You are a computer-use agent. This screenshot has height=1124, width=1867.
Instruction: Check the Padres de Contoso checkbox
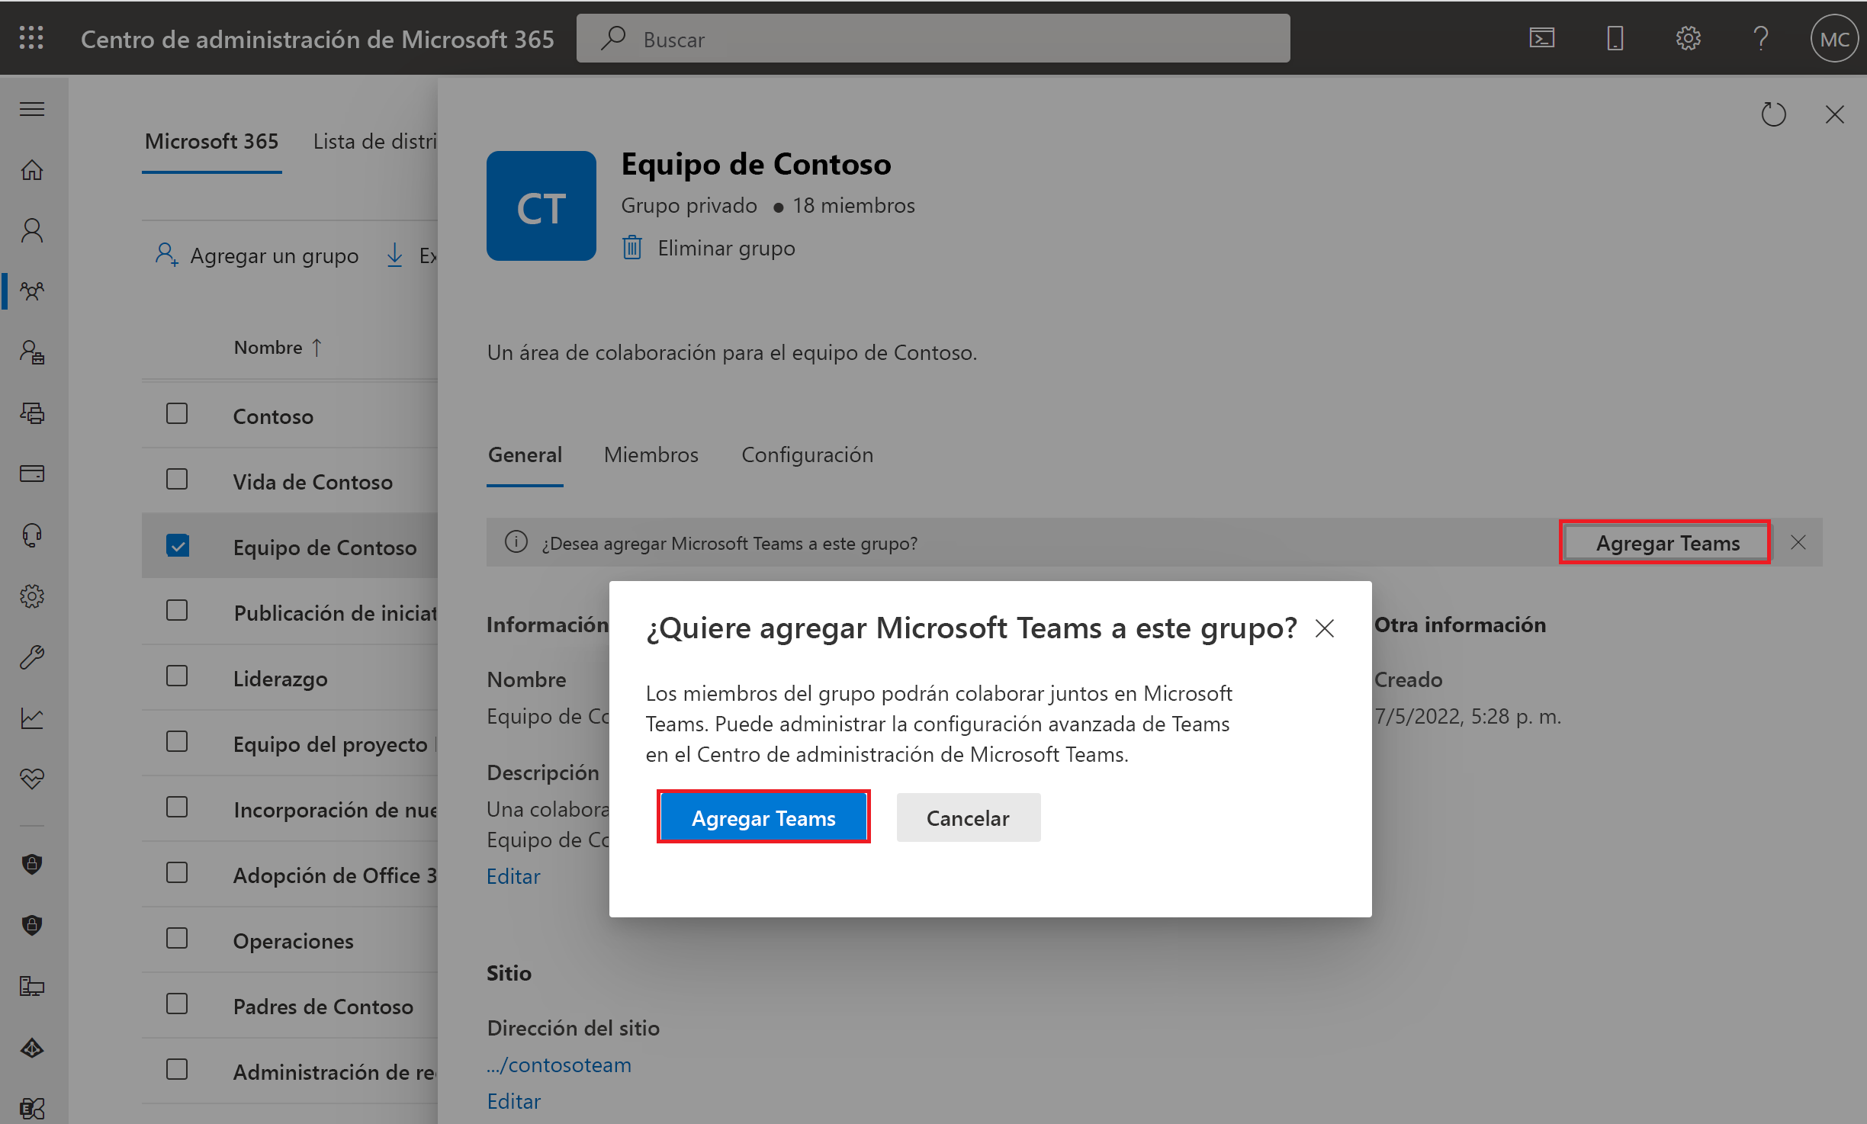click(x=177, y=1004)
